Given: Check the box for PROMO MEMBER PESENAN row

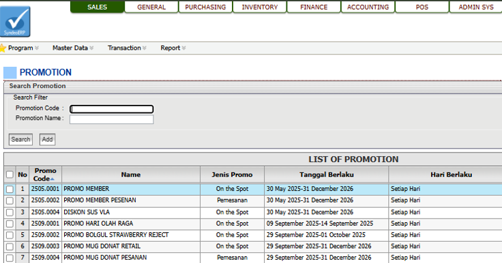Looking at the screenshot, I should (10, 200).
